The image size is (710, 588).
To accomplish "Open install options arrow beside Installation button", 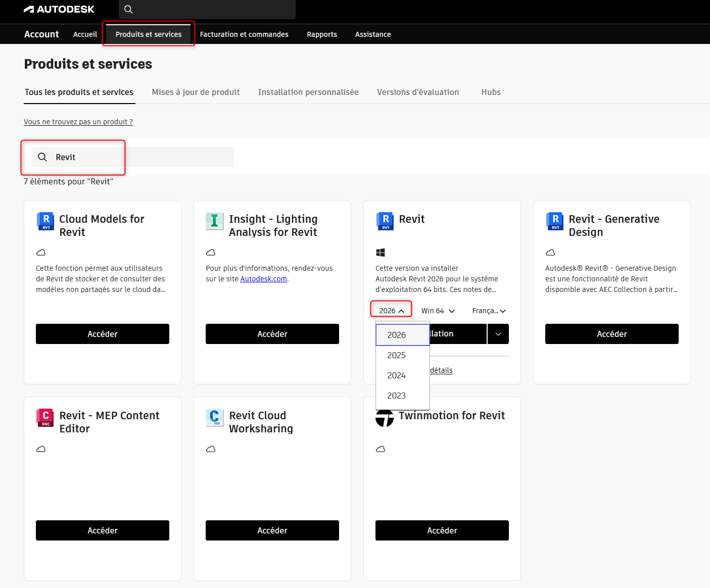I will (498, 334).
